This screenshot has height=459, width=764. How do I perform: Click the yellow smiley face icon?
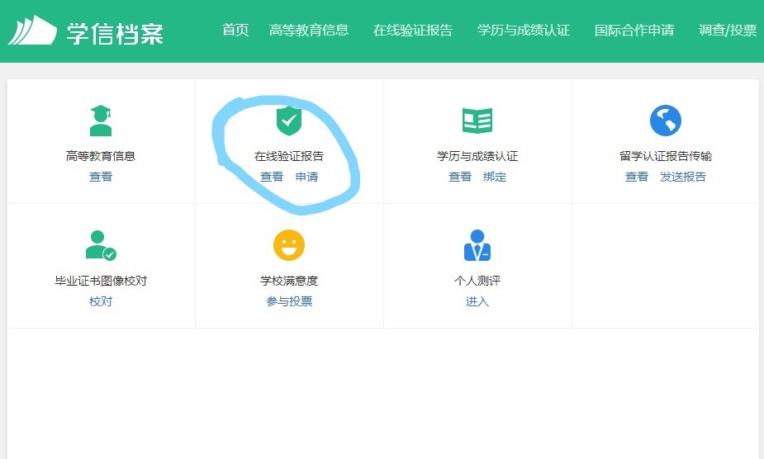(289, 245)
